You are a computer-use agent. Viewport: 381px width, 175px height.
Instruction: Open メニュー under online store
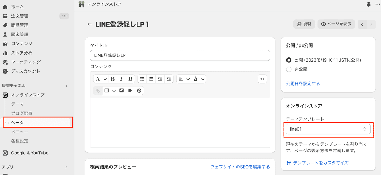pyautogui.click(x=20, y=132)
